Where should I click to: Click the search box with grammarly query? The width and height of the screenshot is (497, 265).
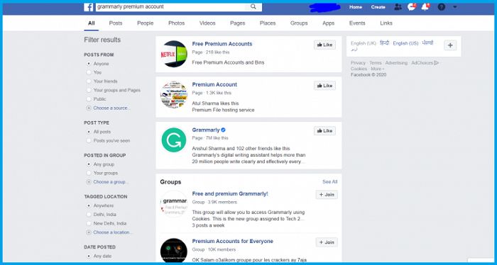171,6
